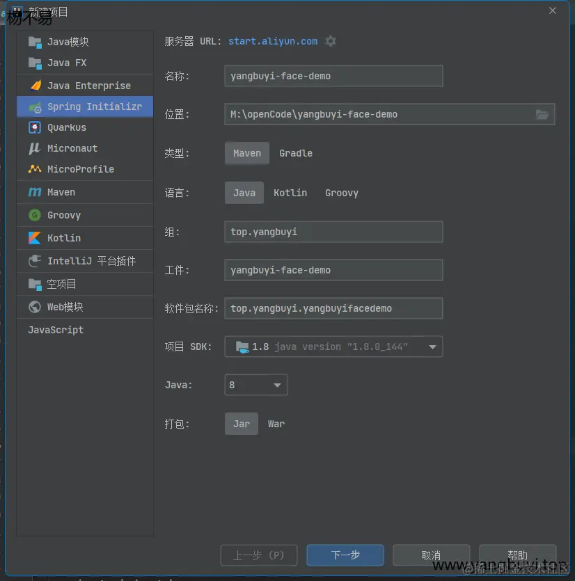This screenshot has width=575, height=581.
Task: Choose Groovy as the language
Action: [341, 193]
